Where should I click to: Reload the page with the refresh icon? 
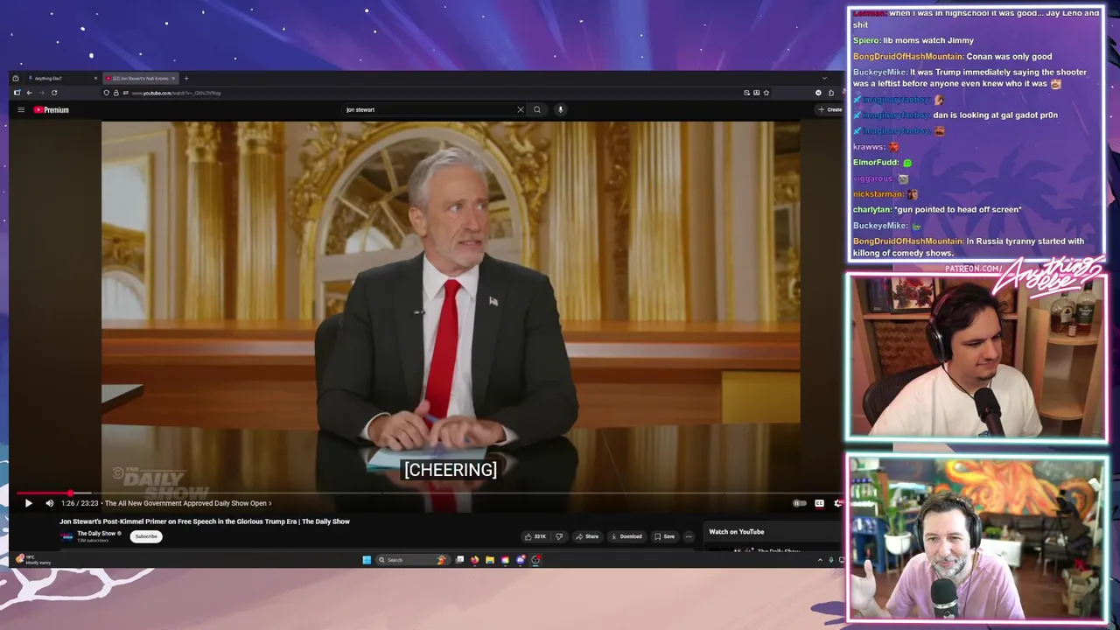[54, 93]
